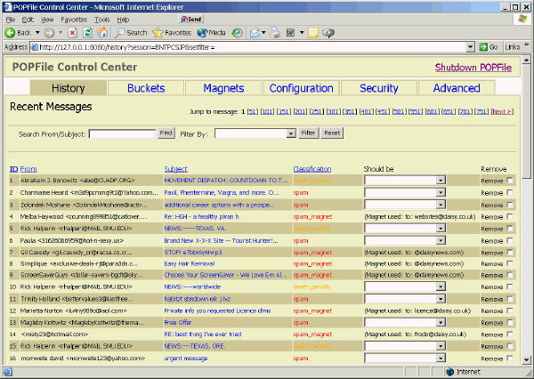Click the Next > page link
Viewport: 534px width, 379px height.
click(502, 112)
